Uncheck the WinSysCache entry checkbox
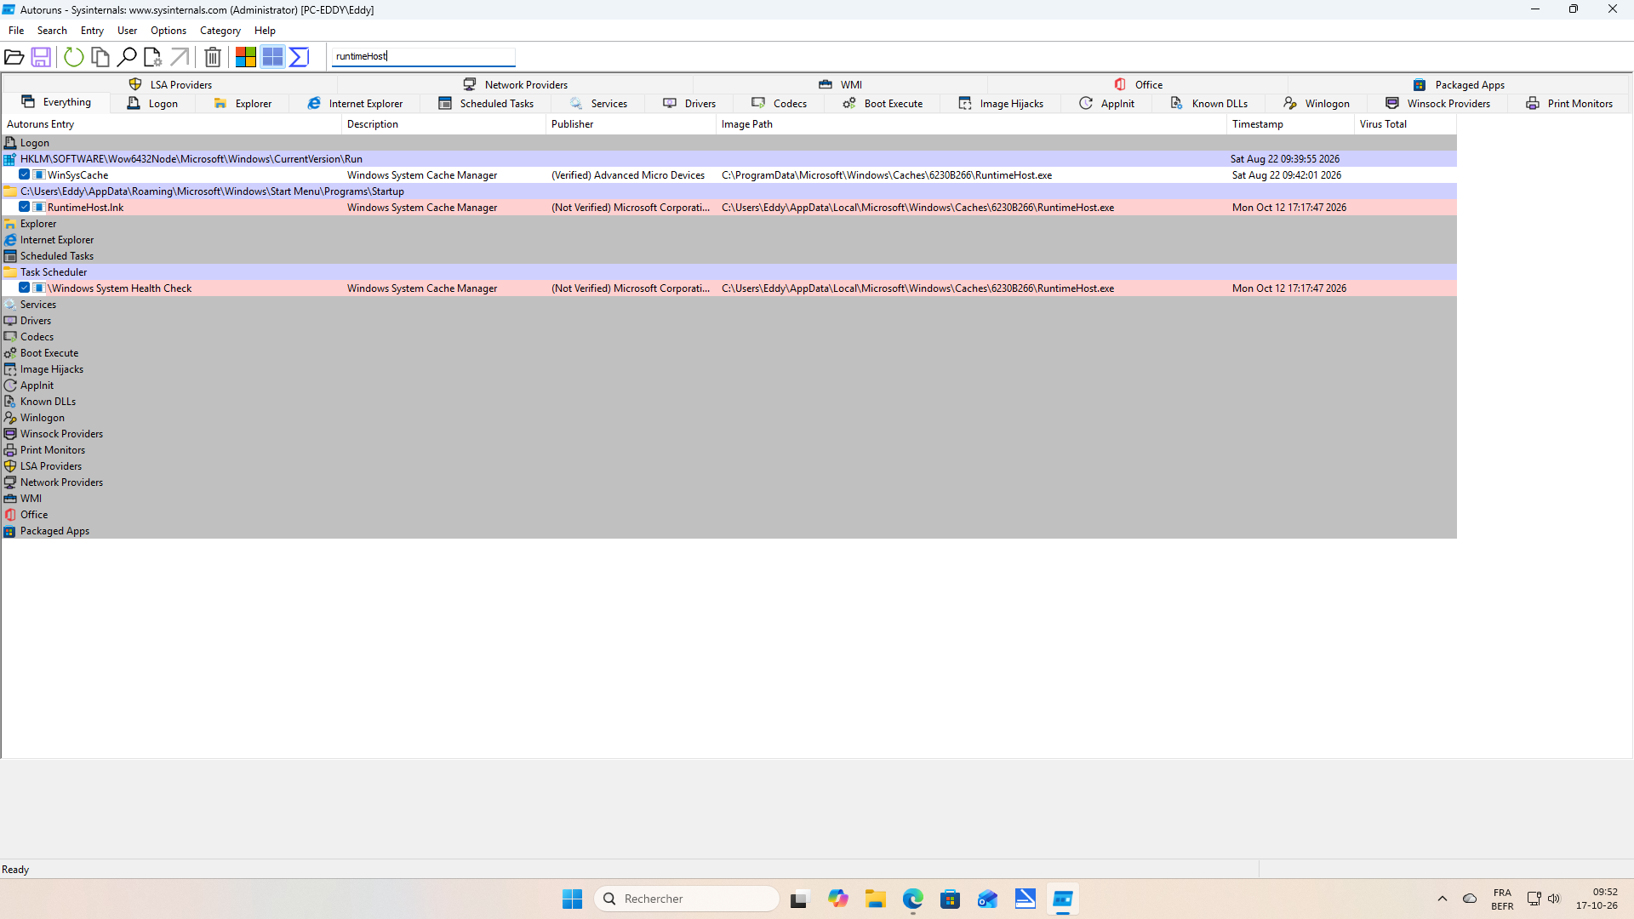Image resolution: width=1634 pixels, height=919 pixels. pos(25,174)
